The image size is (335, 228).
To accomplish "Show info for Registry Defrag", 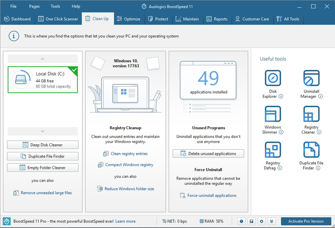I will (x=280, y=168).
